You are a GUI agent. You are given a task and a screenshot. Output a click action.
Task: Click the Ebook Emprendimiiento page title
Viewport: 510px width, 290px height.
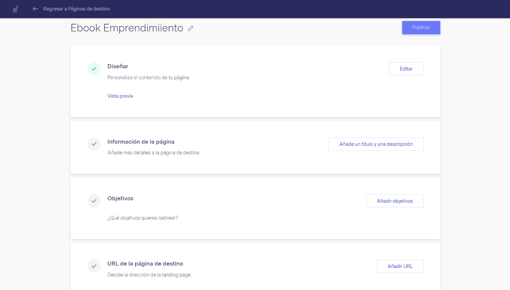127,28
